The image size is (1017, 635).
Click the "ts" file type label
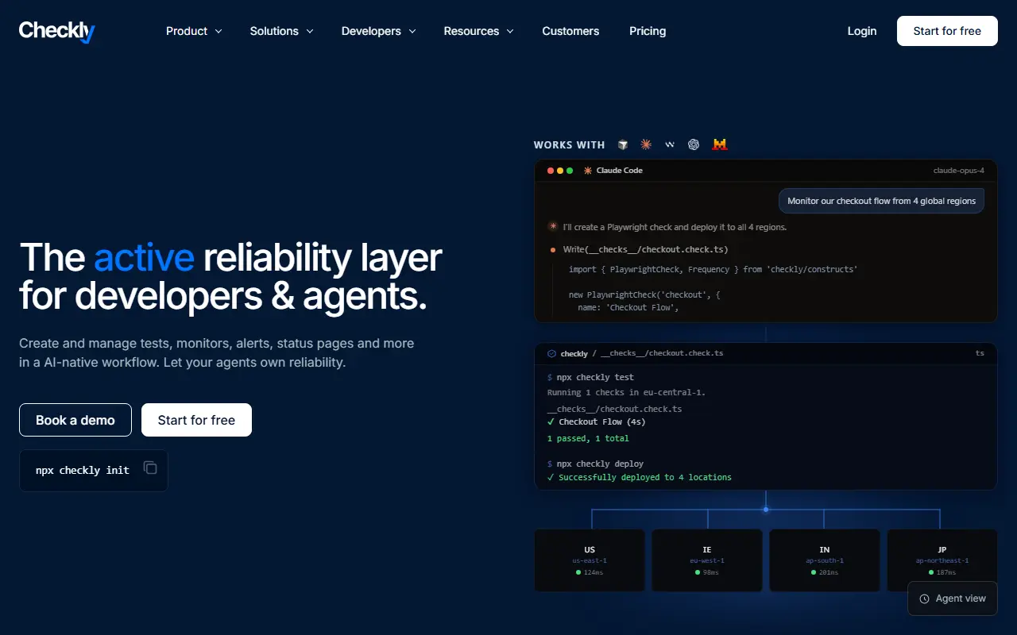[980, 353]
